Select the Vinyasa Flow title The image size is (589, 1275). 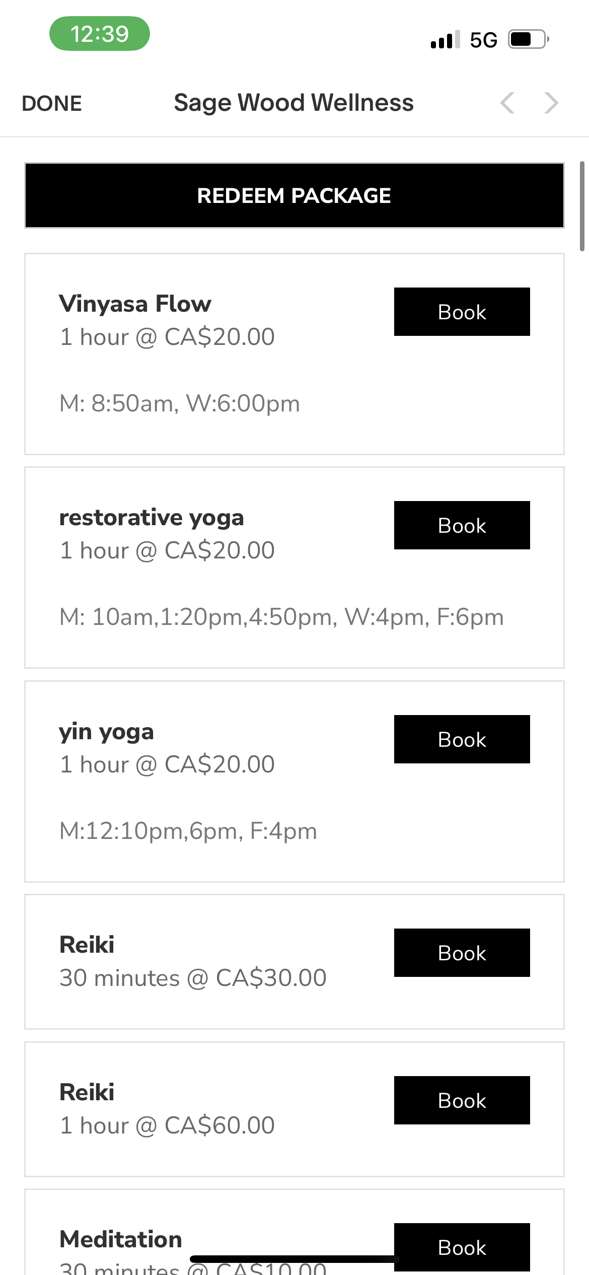point(135,304)
